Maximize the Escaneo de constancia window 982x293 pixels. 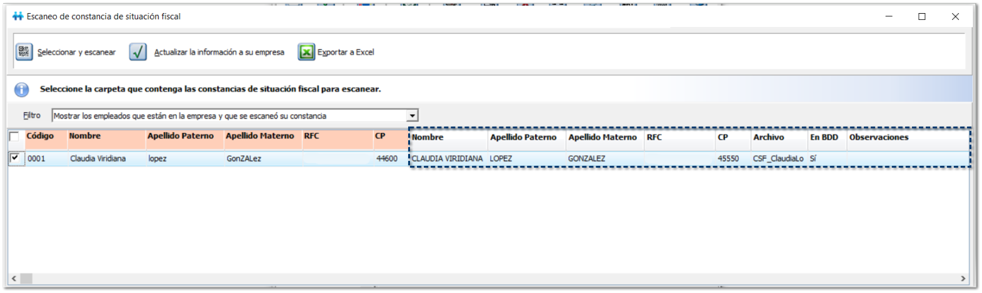(x=921, y=17)
